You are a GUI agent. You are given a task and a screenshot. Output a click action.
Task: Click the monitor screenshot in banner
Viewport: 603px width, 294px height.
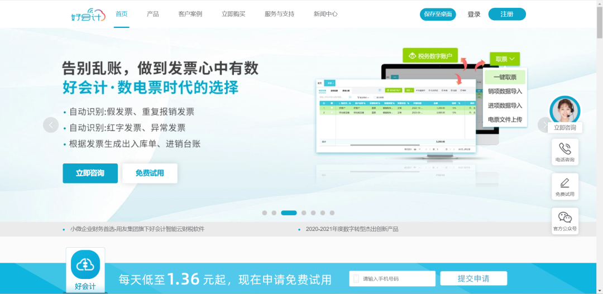(x=396, y=115)
